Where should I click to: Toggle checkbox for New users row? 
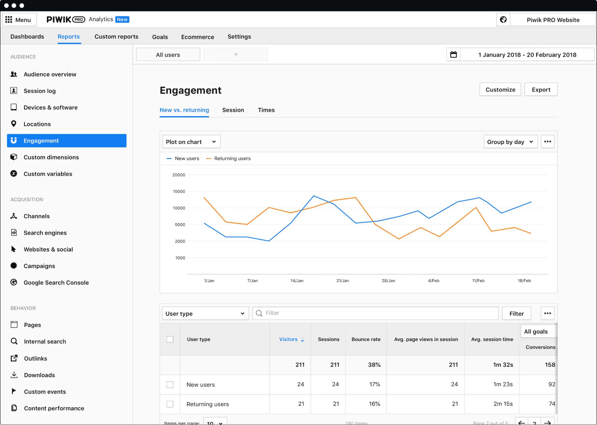click(169, 384)
